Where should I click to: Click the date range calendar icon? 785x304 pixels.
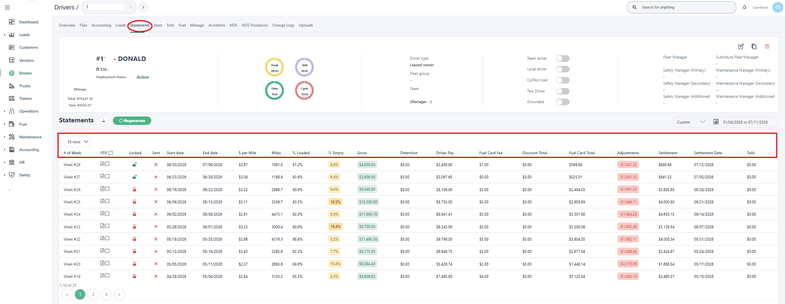pyautogui.click(x=716, y=122)
